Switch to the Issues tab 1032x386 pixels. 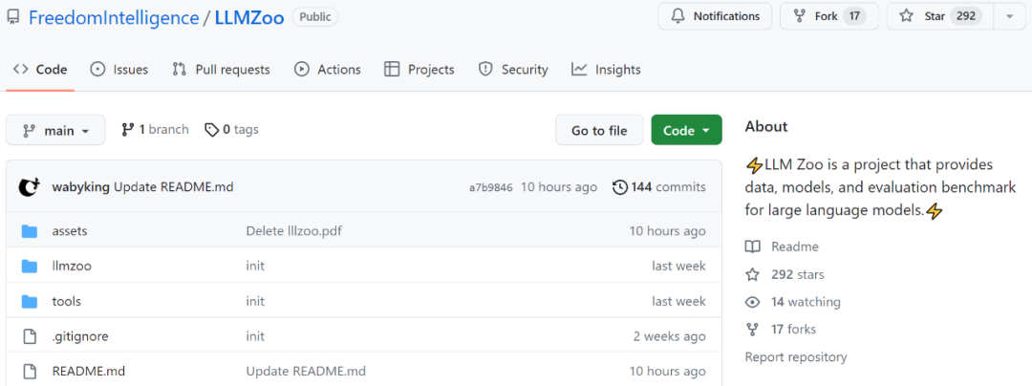click(119, 69)
